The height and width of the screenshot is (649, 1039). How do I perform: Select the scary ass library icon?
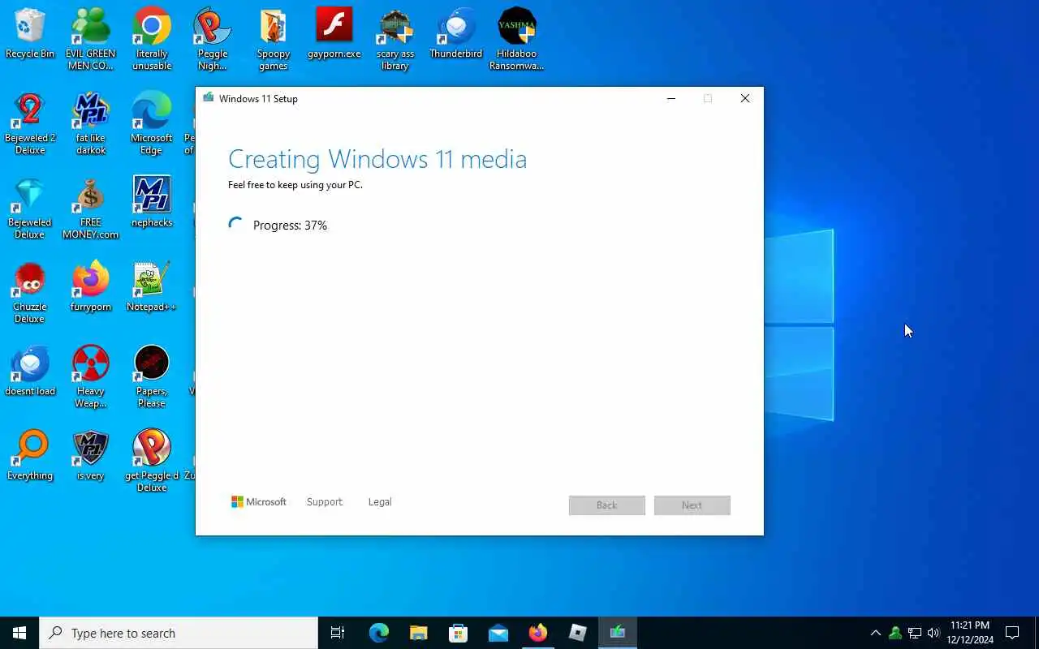[x=395, y=39]
